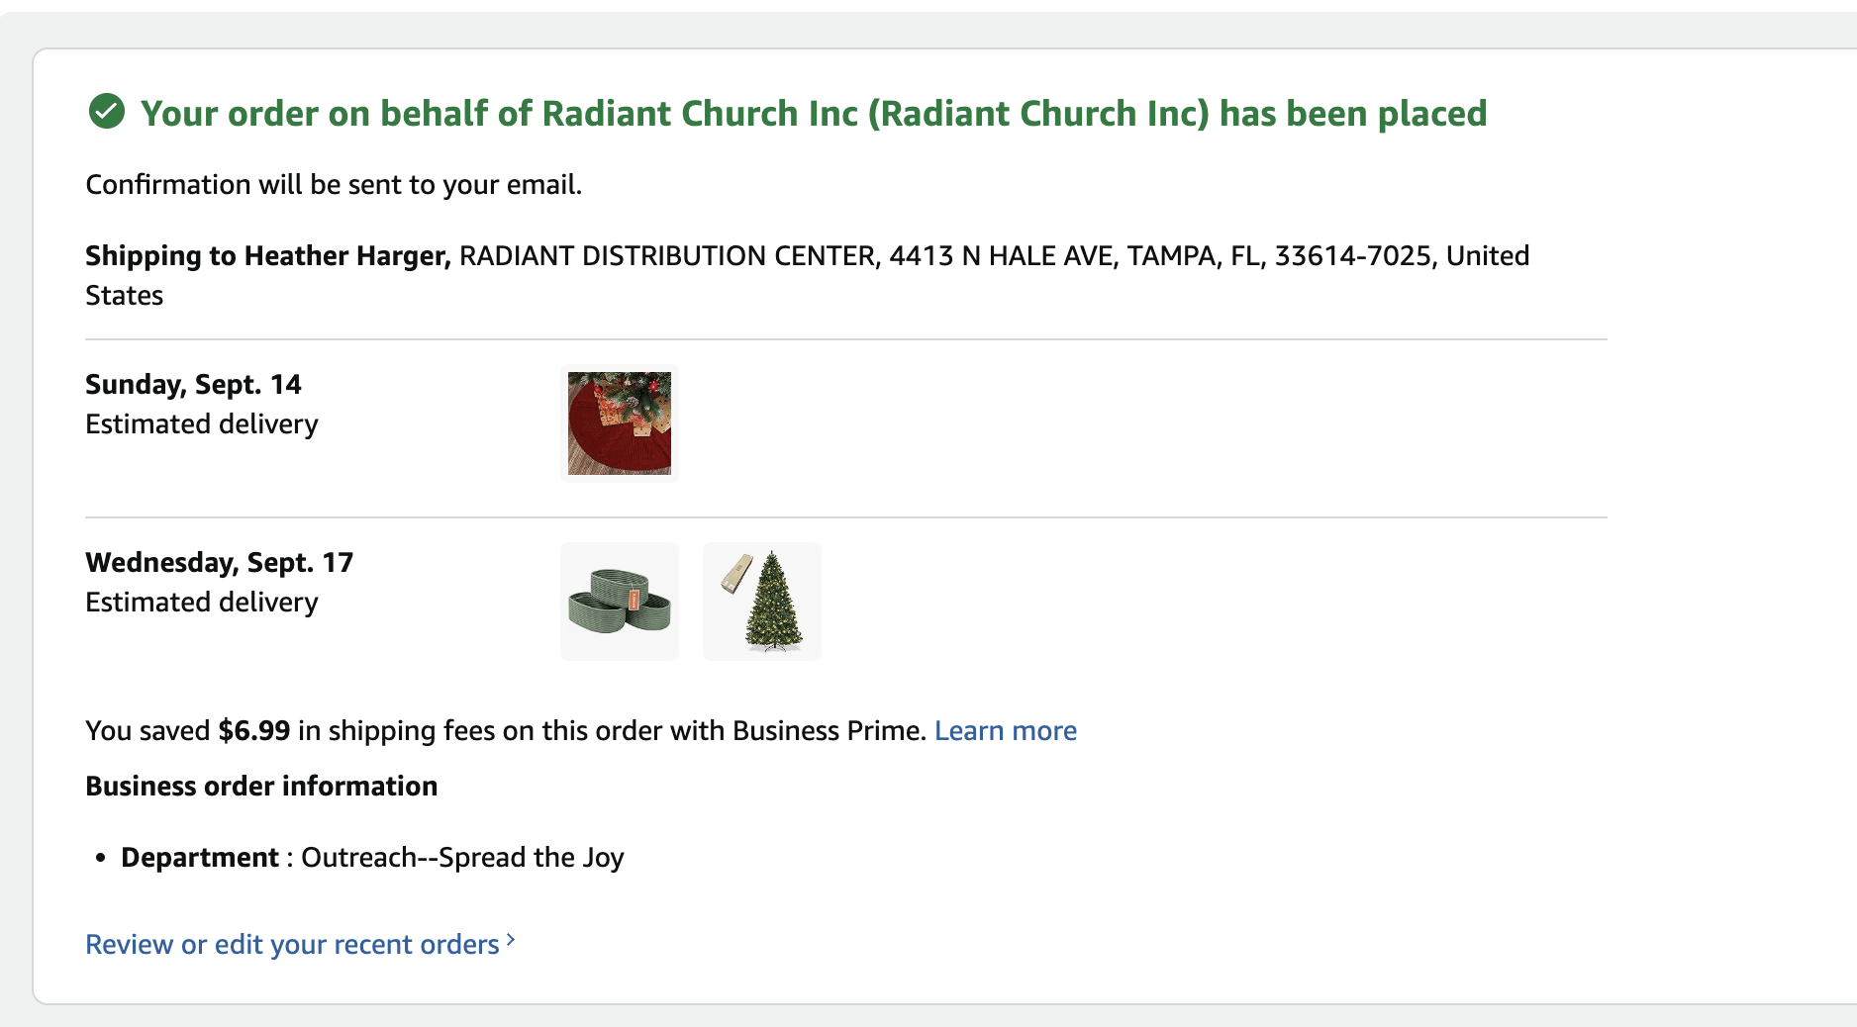The height and width of the screenshot is (1027, 1857).
Task: Click Estimated delivery under Wednesday date
Action: point(202,602)
